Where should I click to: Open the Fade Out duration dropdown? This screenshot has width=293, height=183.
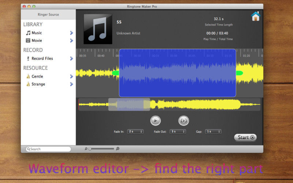click(x=178, y=132)
